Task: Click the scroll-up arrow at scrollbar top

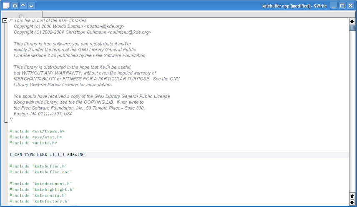Action: pos(352,21)
